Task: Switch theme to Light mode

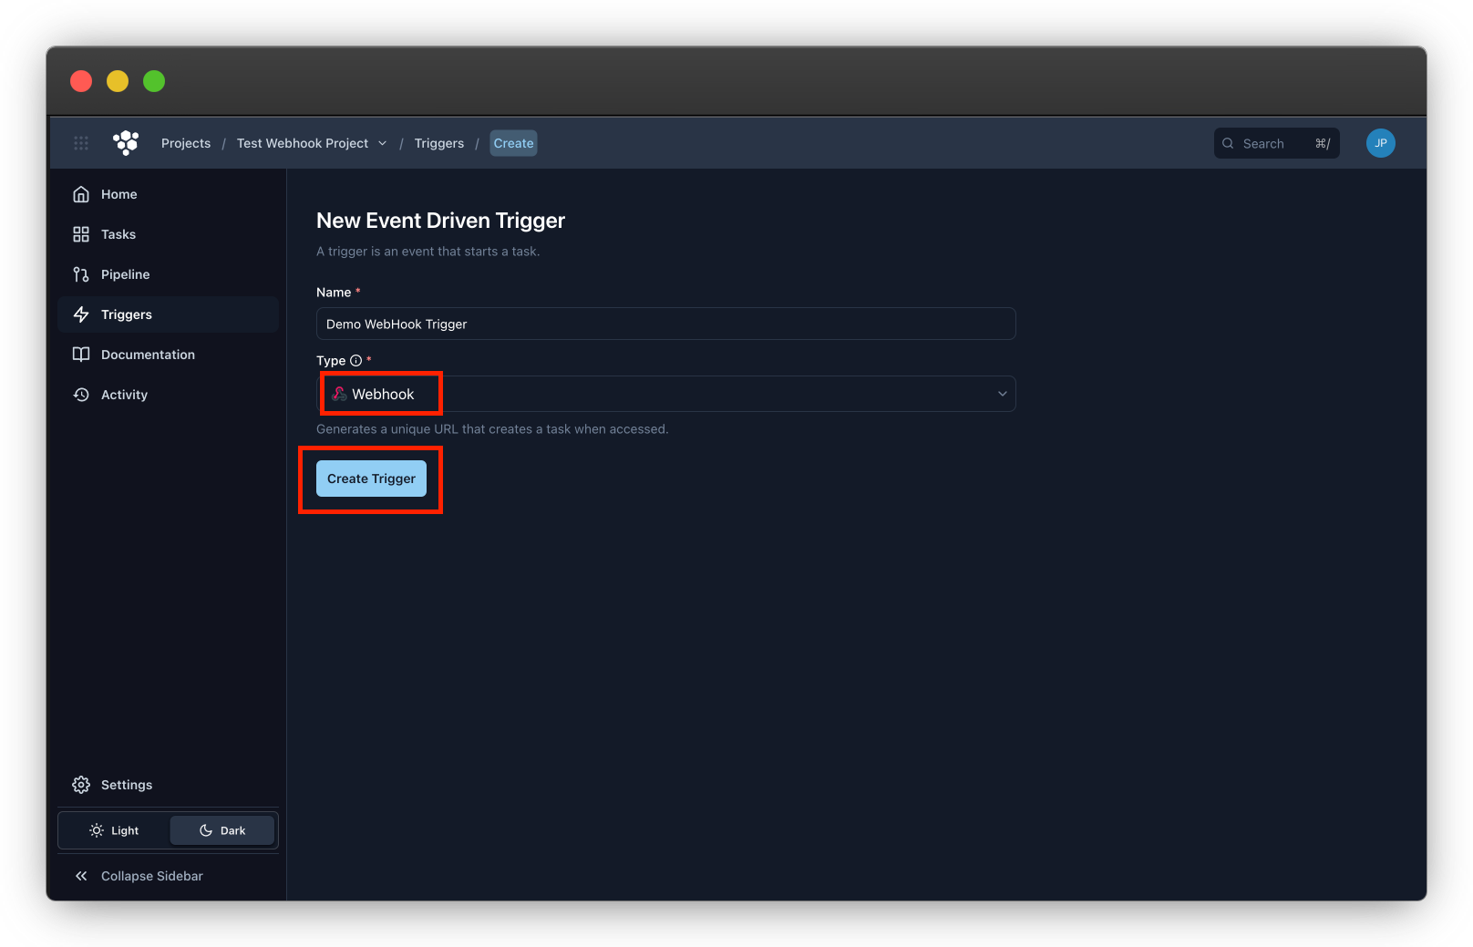Action: (114, 830)
